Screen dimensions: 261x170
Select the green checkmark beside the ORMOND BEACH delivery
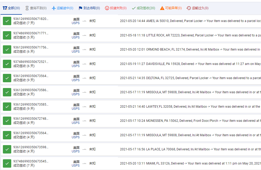click(7, 50)
